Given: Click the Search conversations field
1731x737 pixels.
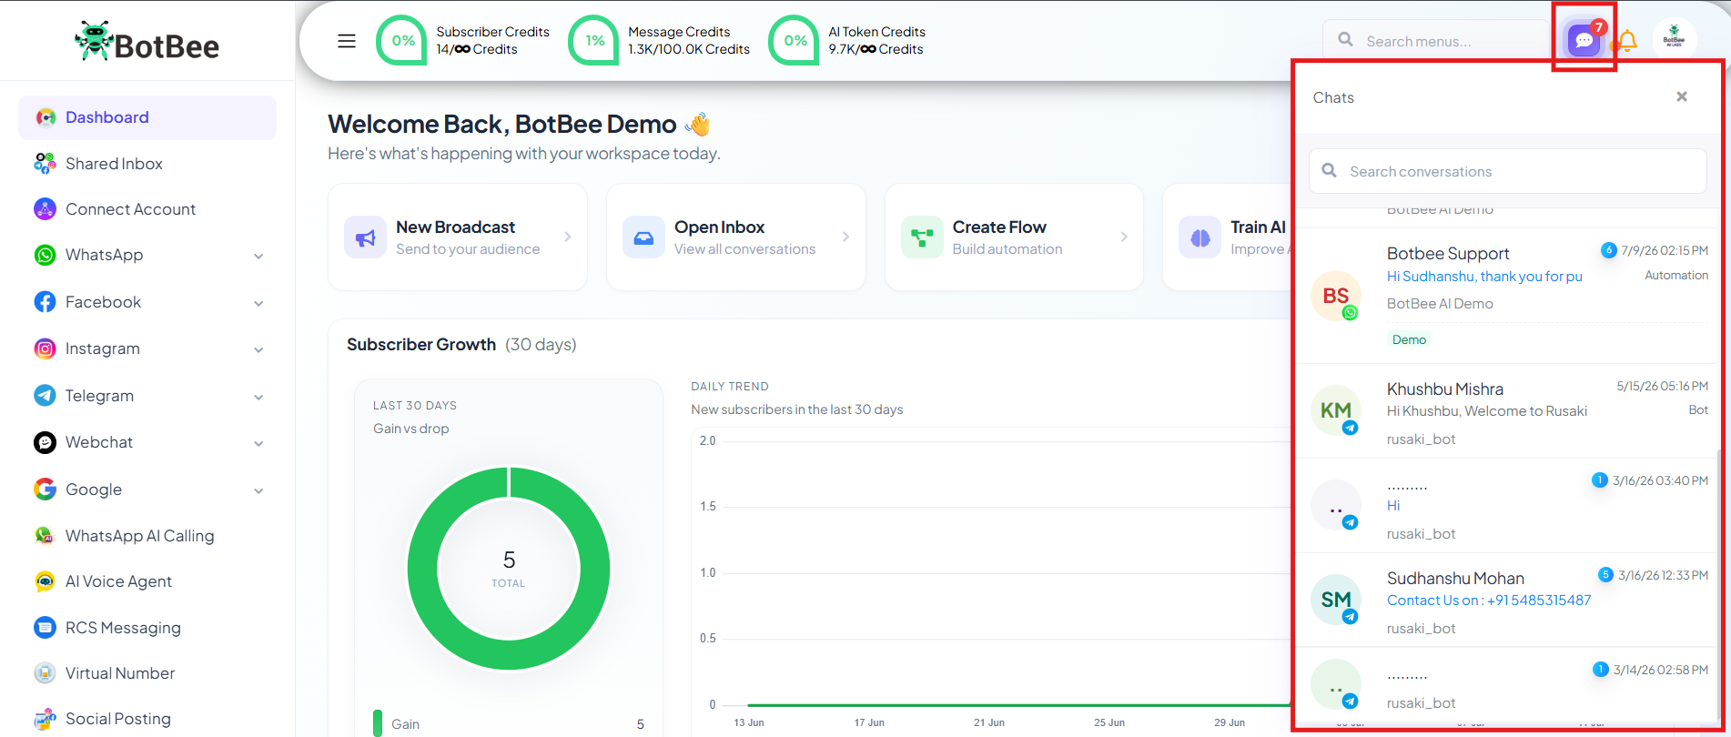Looking at the screenshot, I should [x=1508, y=171].
